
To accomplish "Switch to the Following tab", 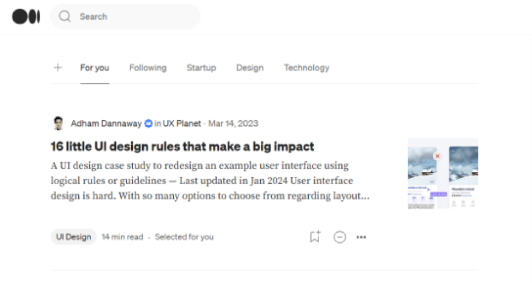I will tap(148, 68).
